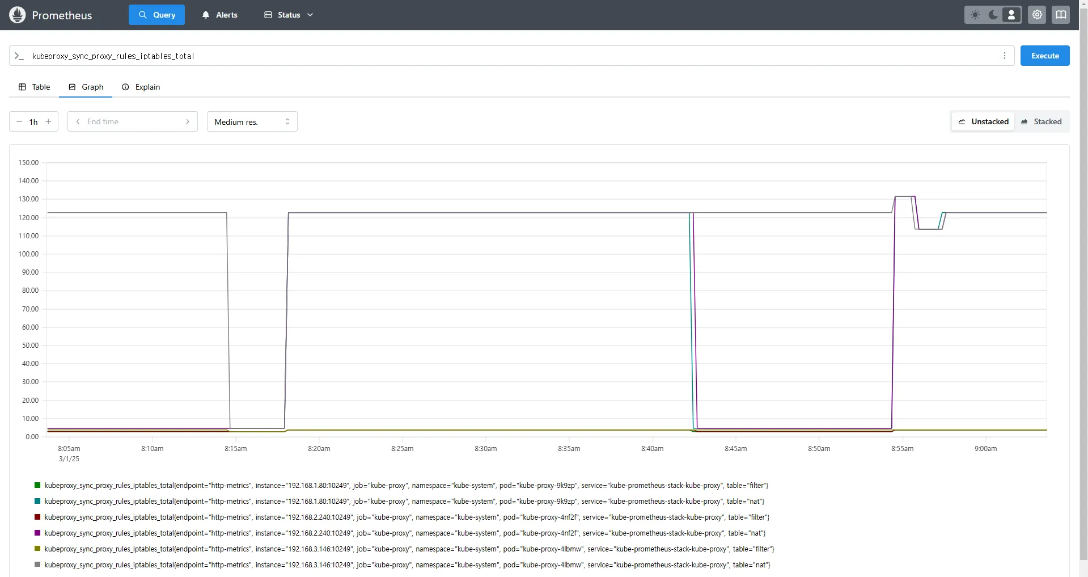1088x577 pixels.
Task: Click the gray kube-proxy-4lbmw nat swatch
Action: 37,565
